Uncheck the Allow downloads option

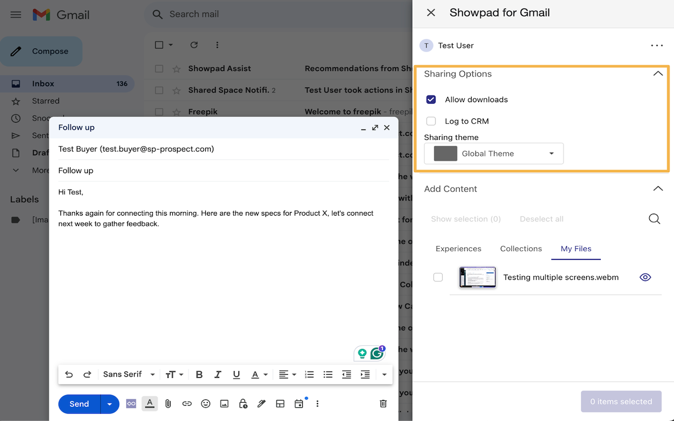431,99
